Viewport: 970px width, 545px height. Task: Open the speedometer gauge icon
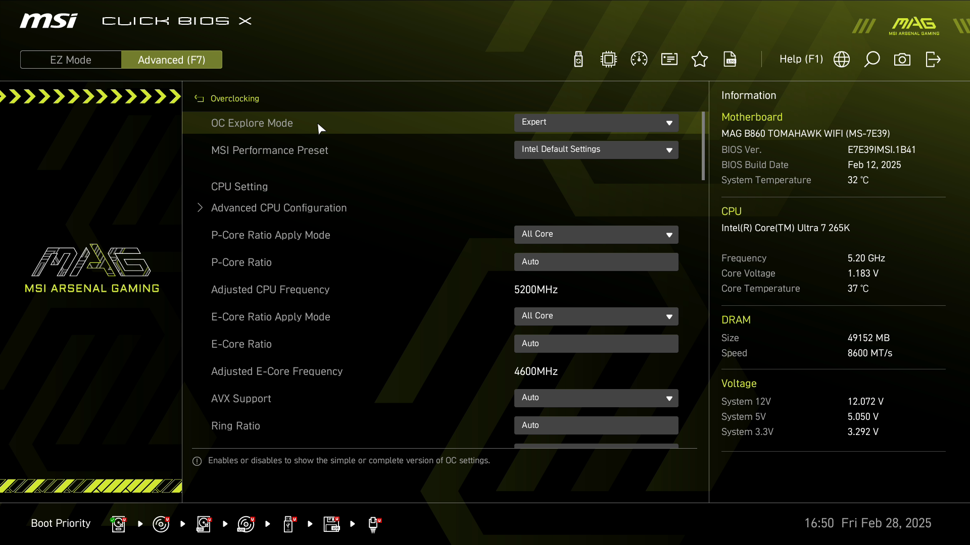point(639,60)
